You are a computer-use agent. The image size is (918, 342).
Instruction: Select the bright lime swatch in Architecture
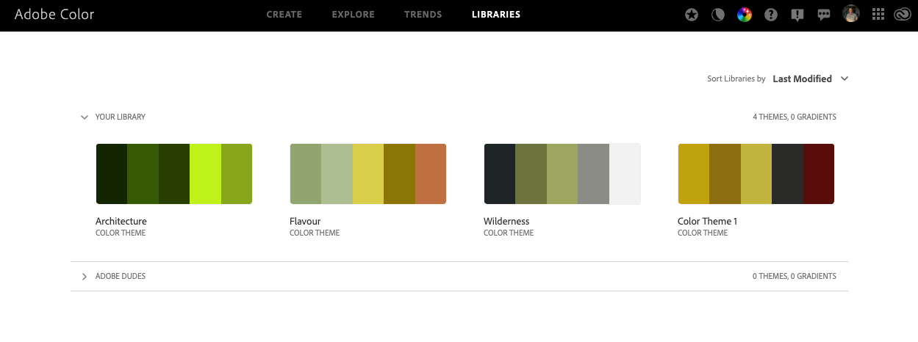(205, 174)
